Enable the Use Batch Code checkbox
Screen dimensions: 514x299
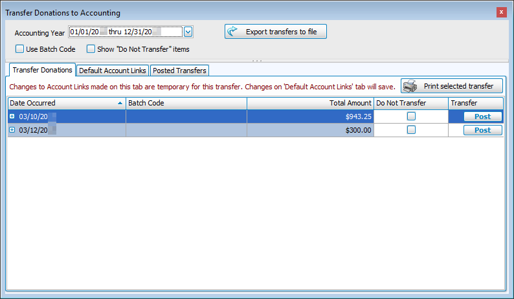(x=20, y=49)
